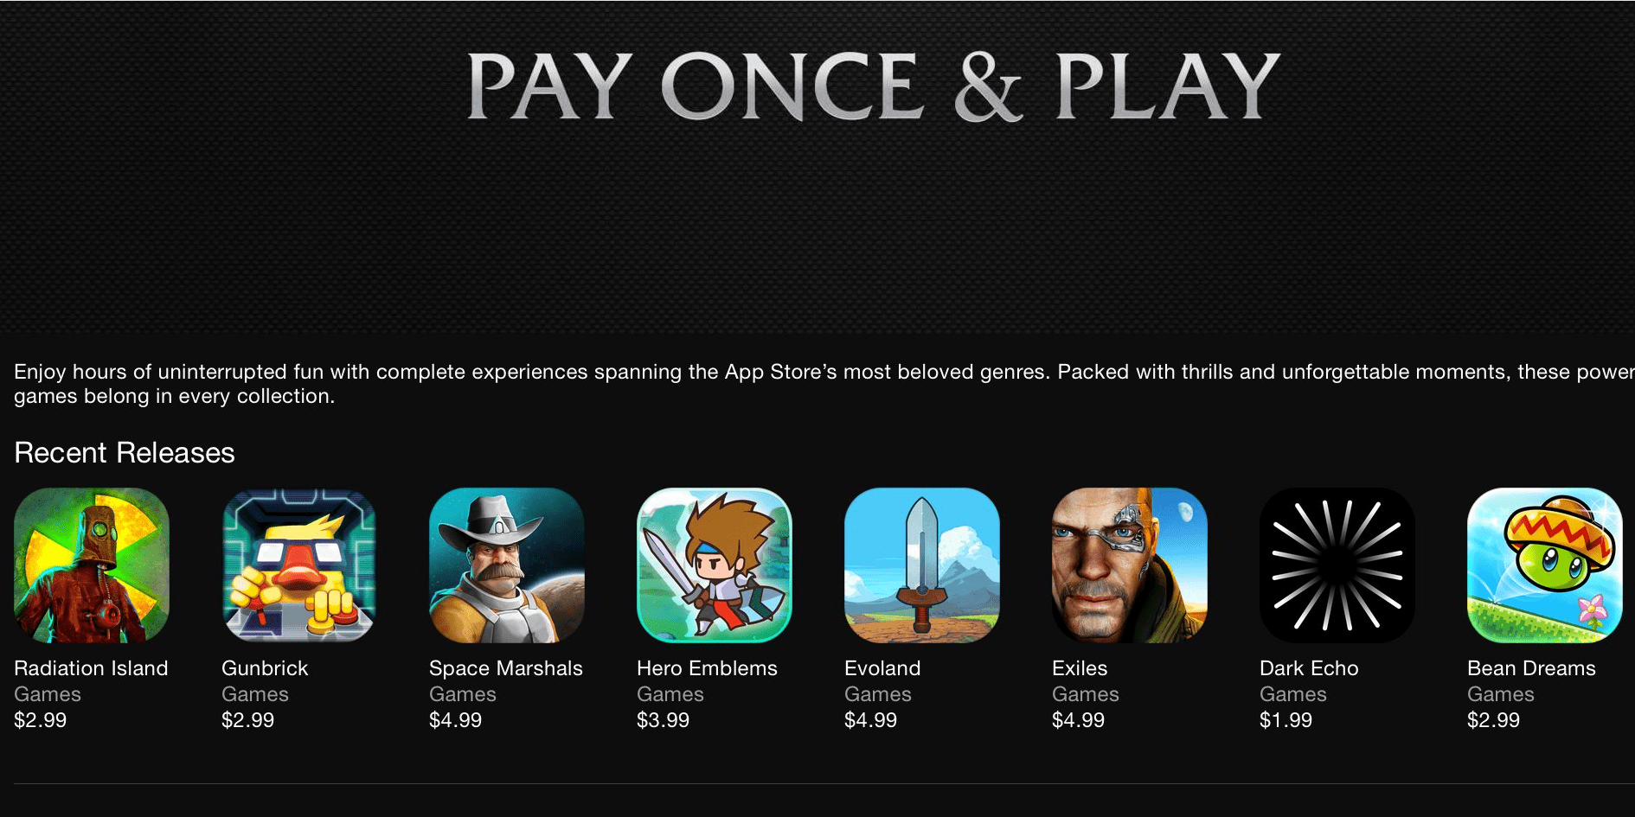The image size is (1635, 817).
Task: Open the Gunbrick duck icon
Action: [x=299, y=565]
